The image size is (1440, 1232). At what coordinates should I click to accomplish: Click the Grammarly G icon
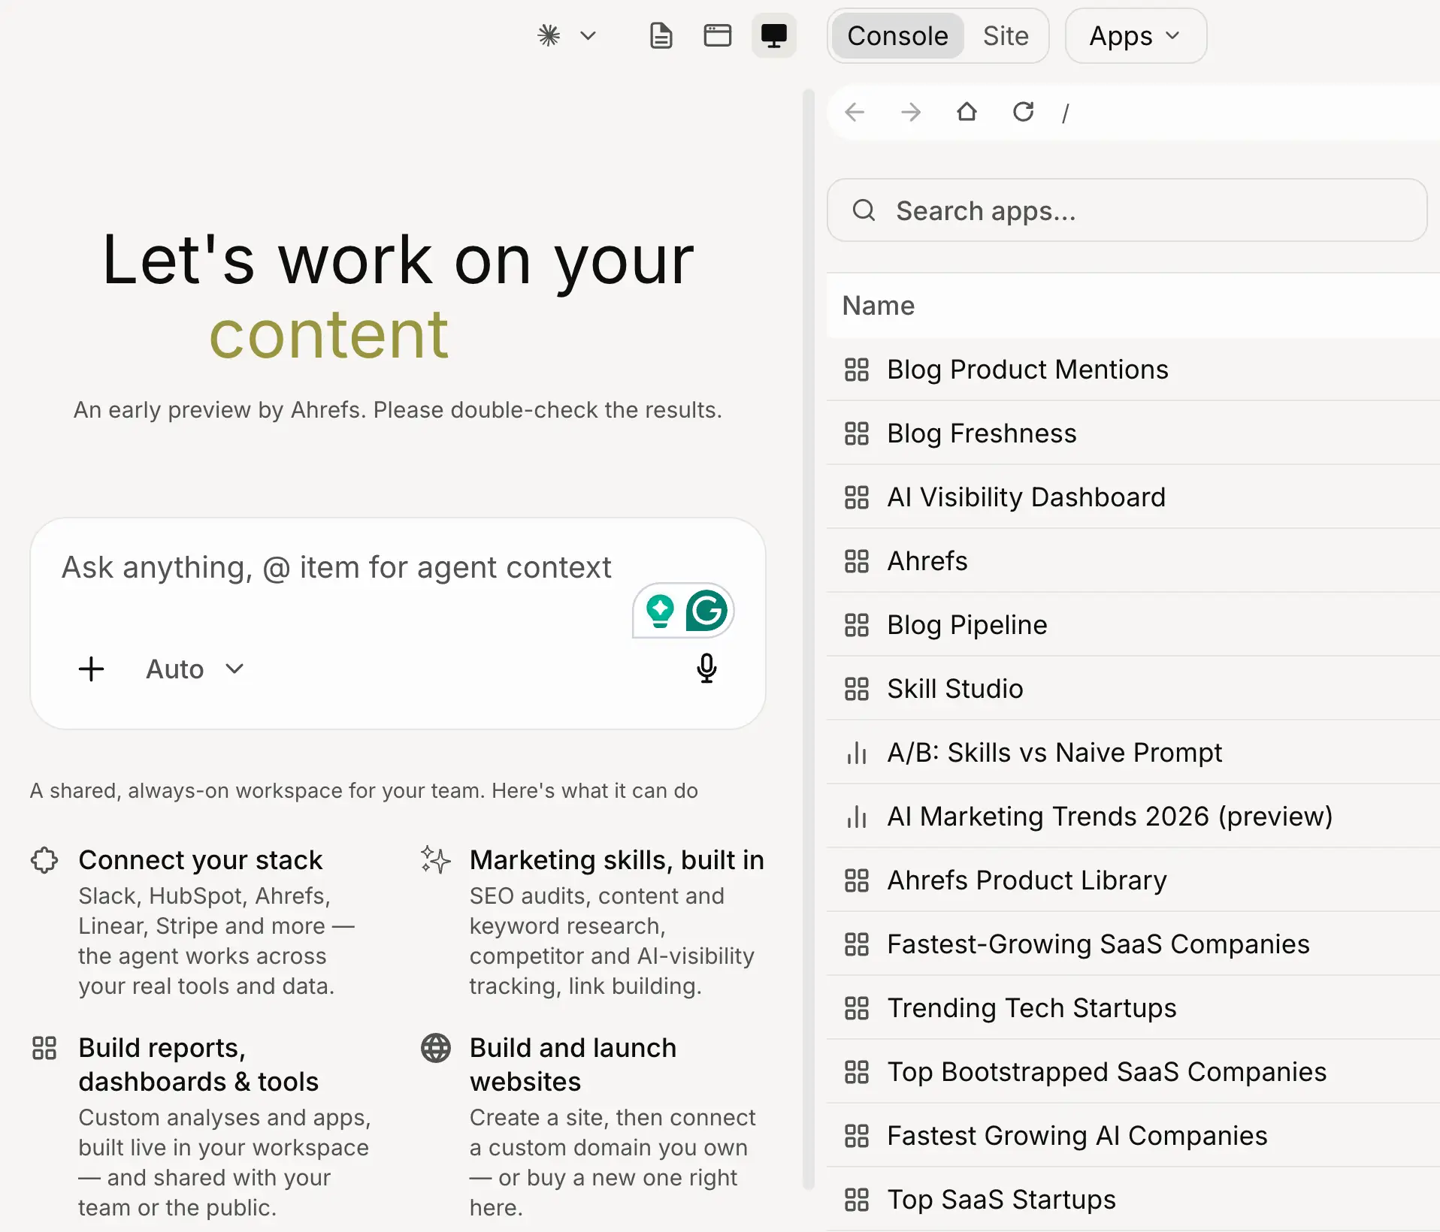click(x=706, y=610)
